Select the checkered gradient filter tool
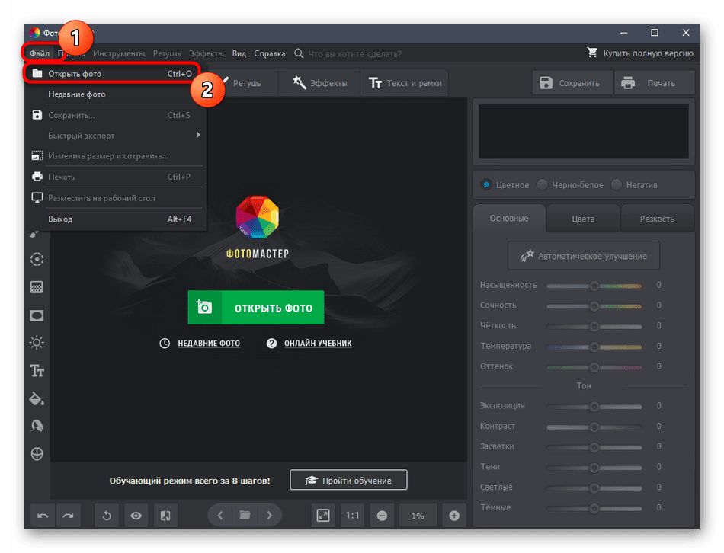 click(37, 287)
